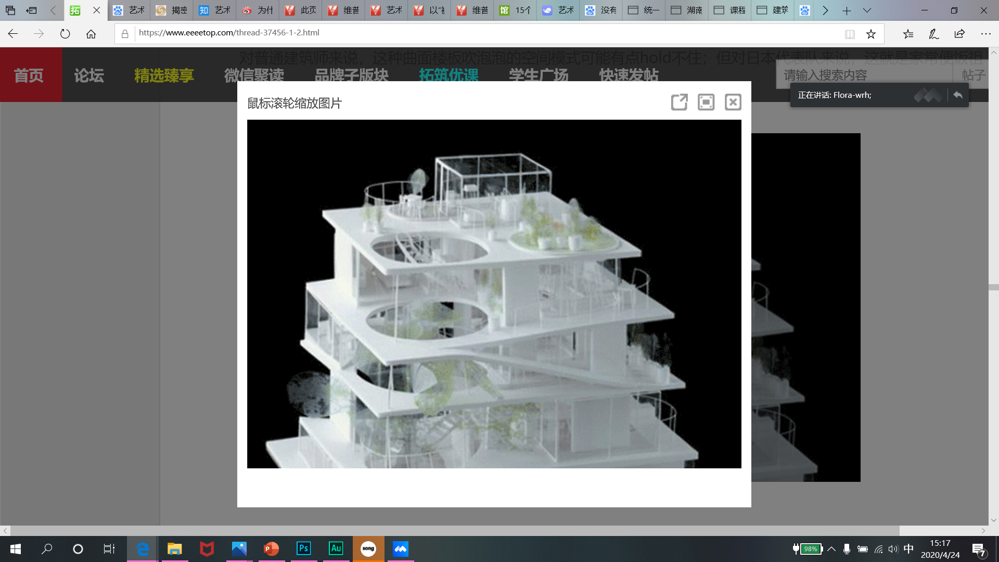Open Photoshop from taskbar
999x562 pixels.
pos(303,549)
